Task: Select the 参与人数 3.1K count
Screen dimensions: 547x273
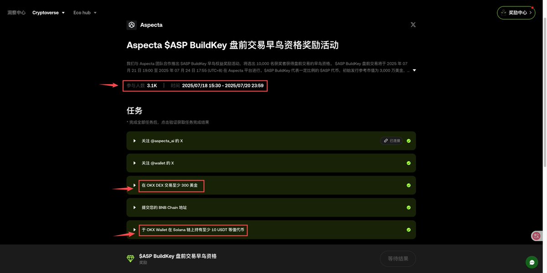Action: click(x=142, y=86)
